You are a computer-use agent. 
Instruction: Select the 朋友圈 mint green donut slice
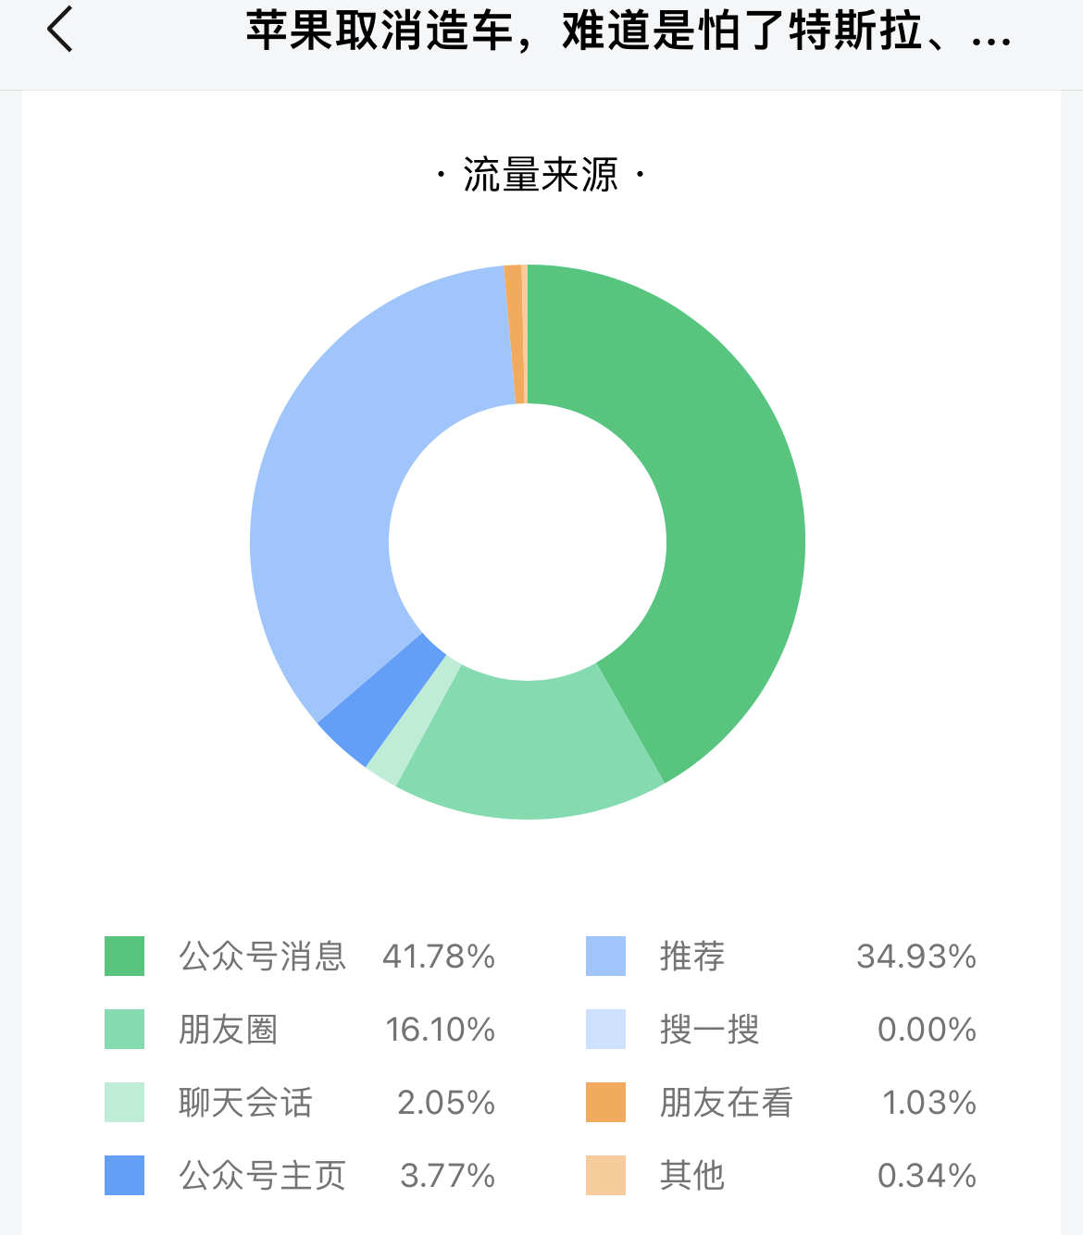[x=528, y=749]
